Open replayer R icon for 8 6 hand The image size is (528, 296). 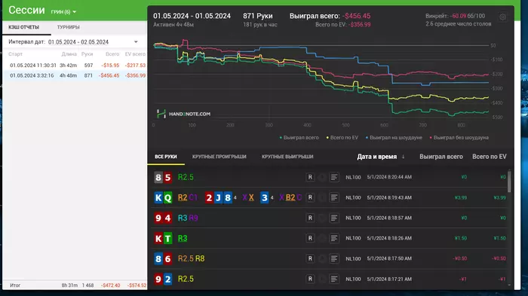click(310, 258)
